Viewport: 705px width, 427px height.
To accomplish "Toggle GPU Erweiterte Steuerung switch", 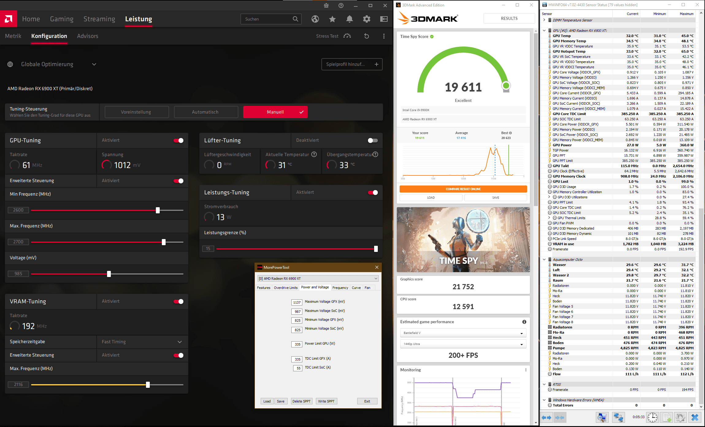I will [x=178, y=181].
